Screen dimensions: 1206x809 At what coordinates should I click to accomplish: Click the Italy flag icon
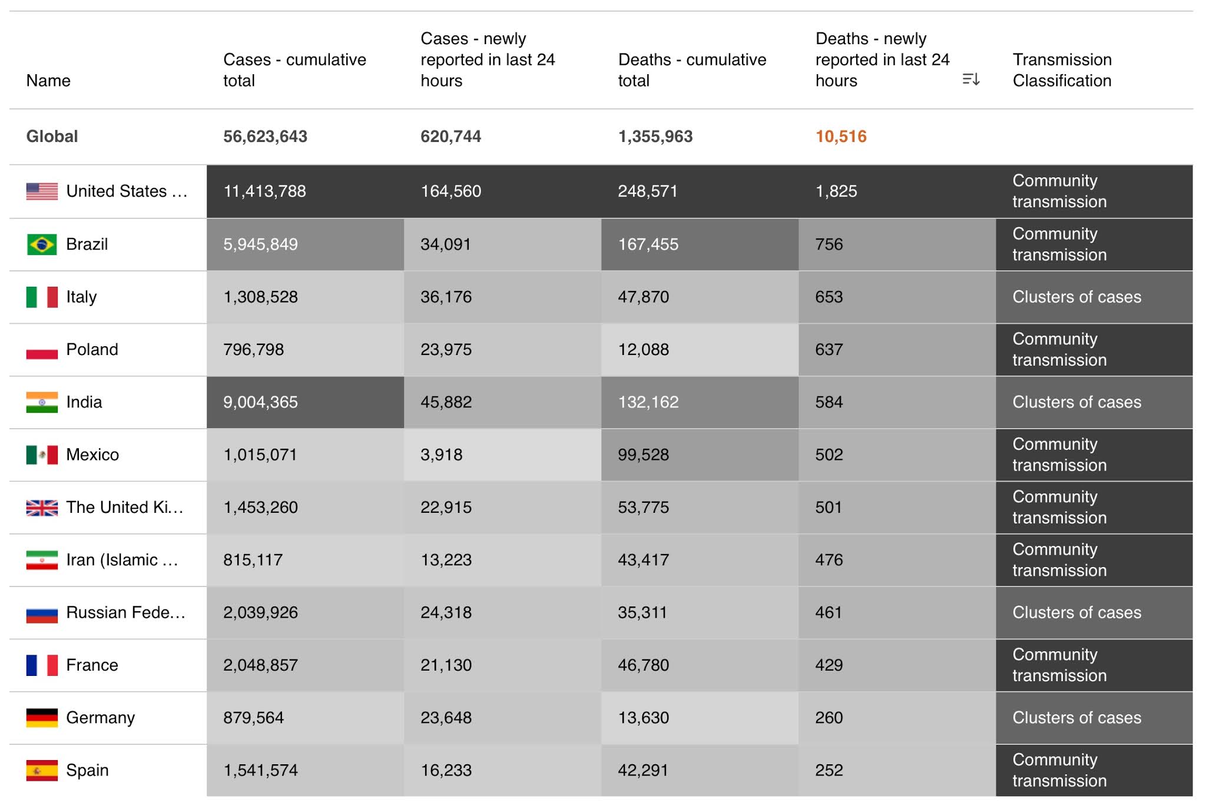click(x=42, y=297)
